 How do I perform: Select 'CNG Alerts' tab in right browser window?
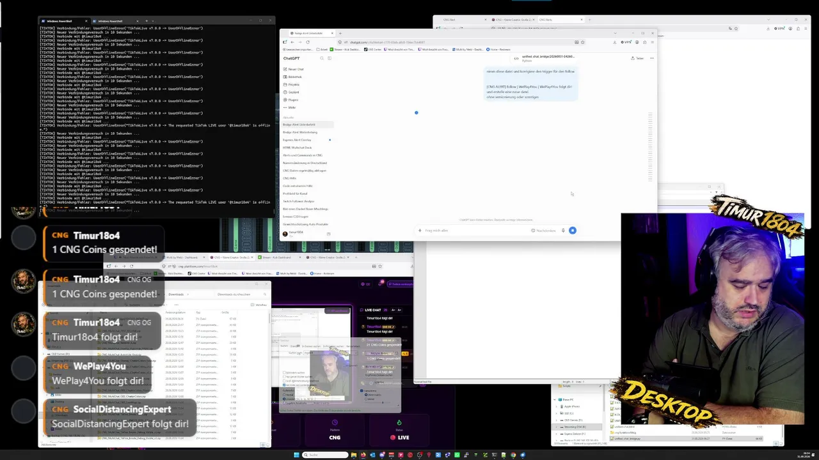click(561, 20)
